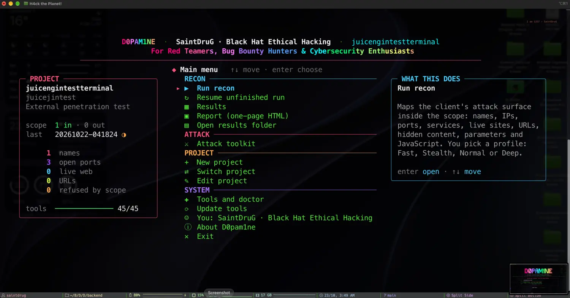Viewport: 570px width, 298px height.
Task: Click the '3 open ports' statistic
Action: [74, 163]
